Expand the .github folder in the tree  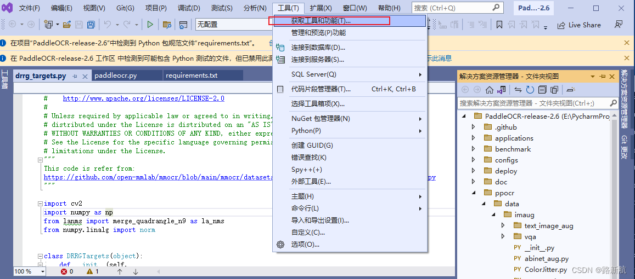[473, 127]
